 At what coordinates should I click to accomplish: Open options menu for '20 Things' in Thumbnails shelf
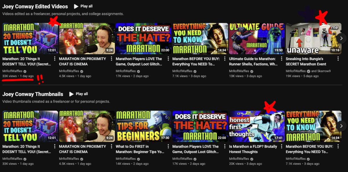pyautogui.click(x=55, y=146)
